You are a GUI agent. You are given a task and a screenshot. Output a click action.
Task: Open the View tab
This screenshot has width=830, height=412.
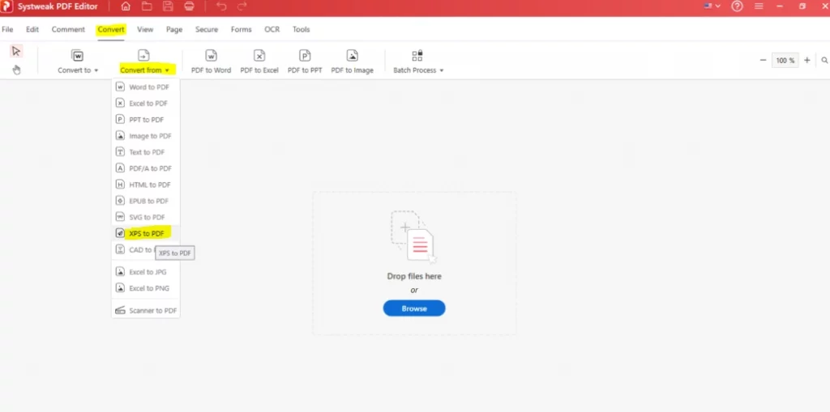pos(145,30)
